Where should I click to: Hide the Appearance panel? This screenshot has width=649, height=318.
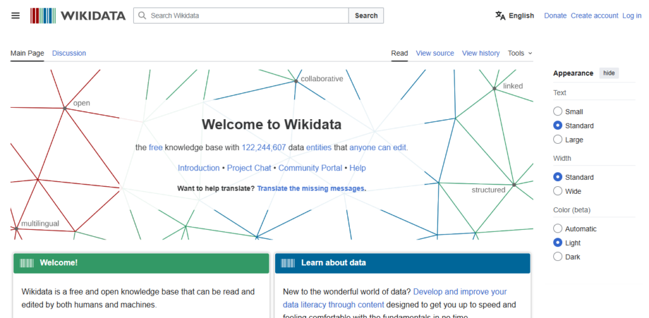(x=609, y=73)
